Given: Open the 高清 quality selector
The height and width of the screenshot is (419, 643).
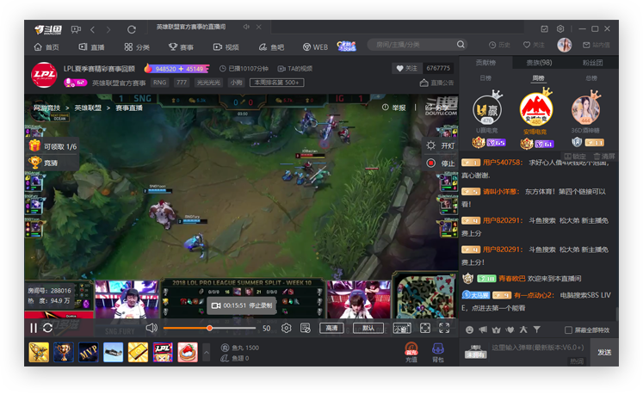Looking at the screenshot, I should [331, 328].
